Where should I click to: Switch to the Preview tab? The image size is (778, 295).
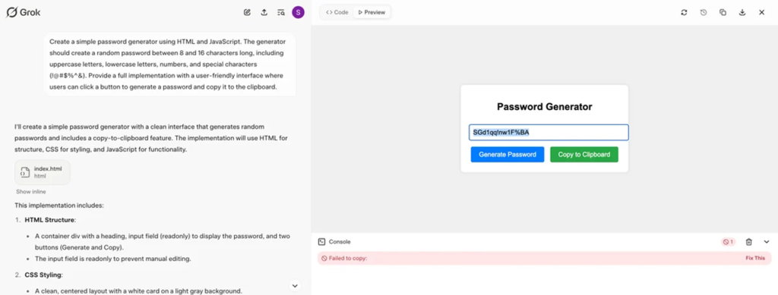372,12
